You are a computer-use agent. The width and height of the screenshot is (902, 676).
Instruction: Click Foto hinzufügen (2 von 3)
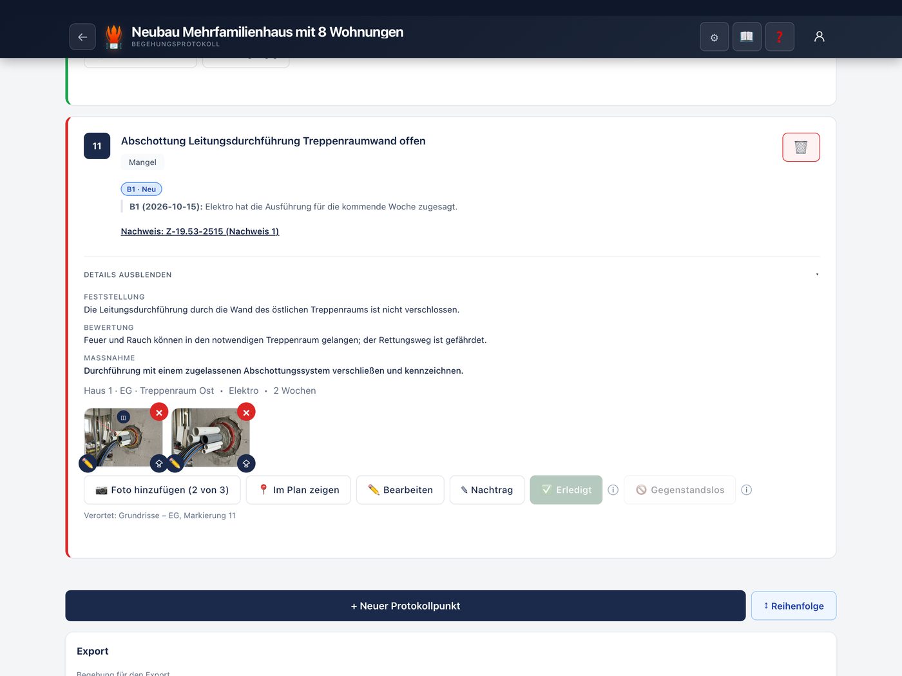tap(162, 490)
